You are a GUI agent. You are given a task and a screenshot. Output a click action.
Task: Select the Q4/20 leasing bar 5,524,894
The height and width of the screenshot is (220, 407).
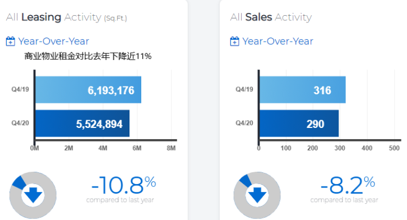(82, 123)
